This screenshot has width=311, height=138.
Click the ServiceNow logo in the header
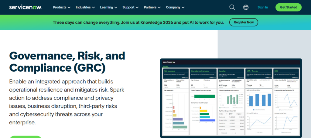(26, 7)
